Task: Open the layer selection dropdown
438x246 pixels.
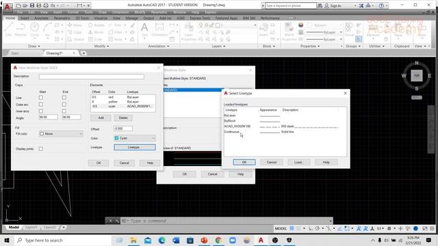Action: pyautogui.click(x=228, y=25)
